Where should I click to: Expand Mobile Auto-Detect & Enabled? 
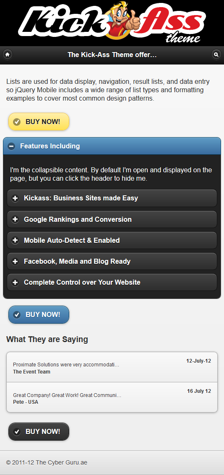pos(112,240)
